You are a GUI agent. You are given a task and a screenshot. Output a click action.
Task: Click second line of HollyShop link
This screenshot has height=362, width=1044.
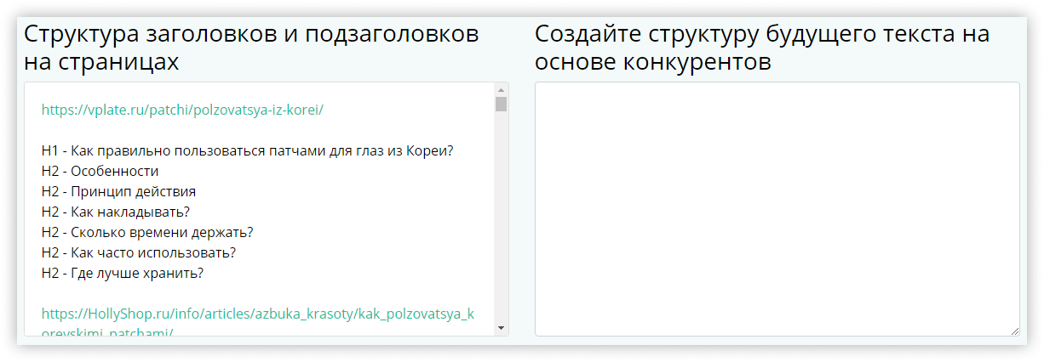click(107, 333)
